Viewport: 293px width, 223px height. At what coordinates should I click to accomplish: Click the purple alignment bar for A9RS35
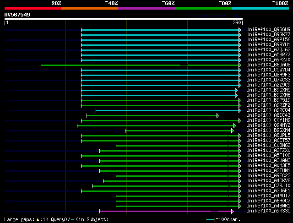(x=166, y=212)
